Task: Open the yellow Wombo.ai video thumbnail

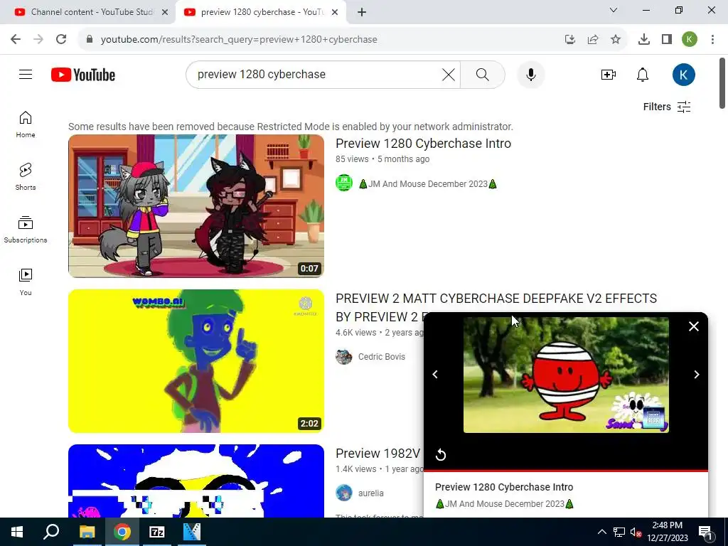Action: coord(196,361)
